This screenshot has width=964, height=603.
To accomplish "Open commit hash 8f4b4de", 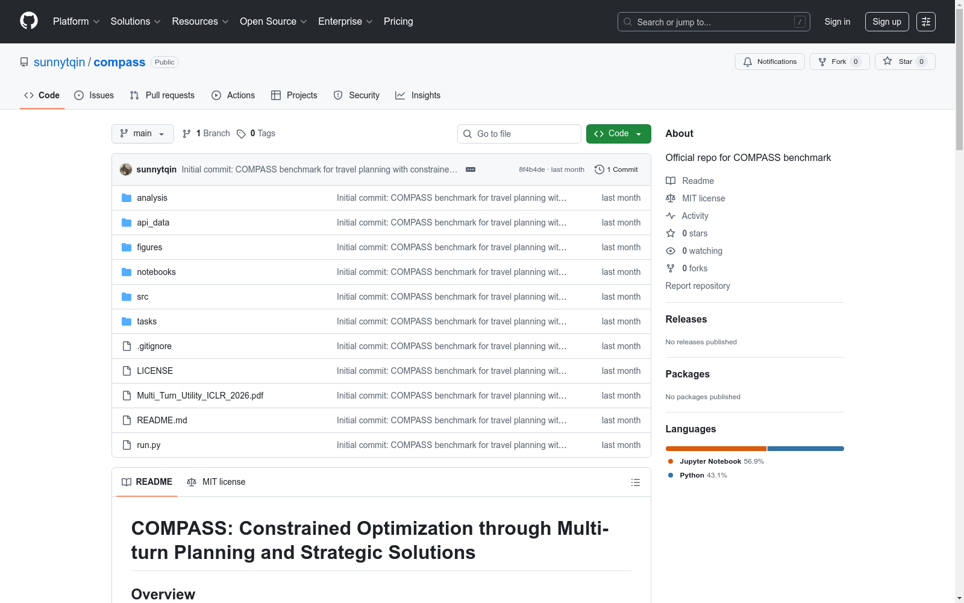I will point(532,169).
